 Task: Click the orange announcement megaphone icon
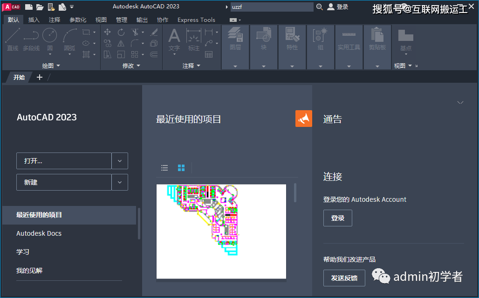coord(303,119)
